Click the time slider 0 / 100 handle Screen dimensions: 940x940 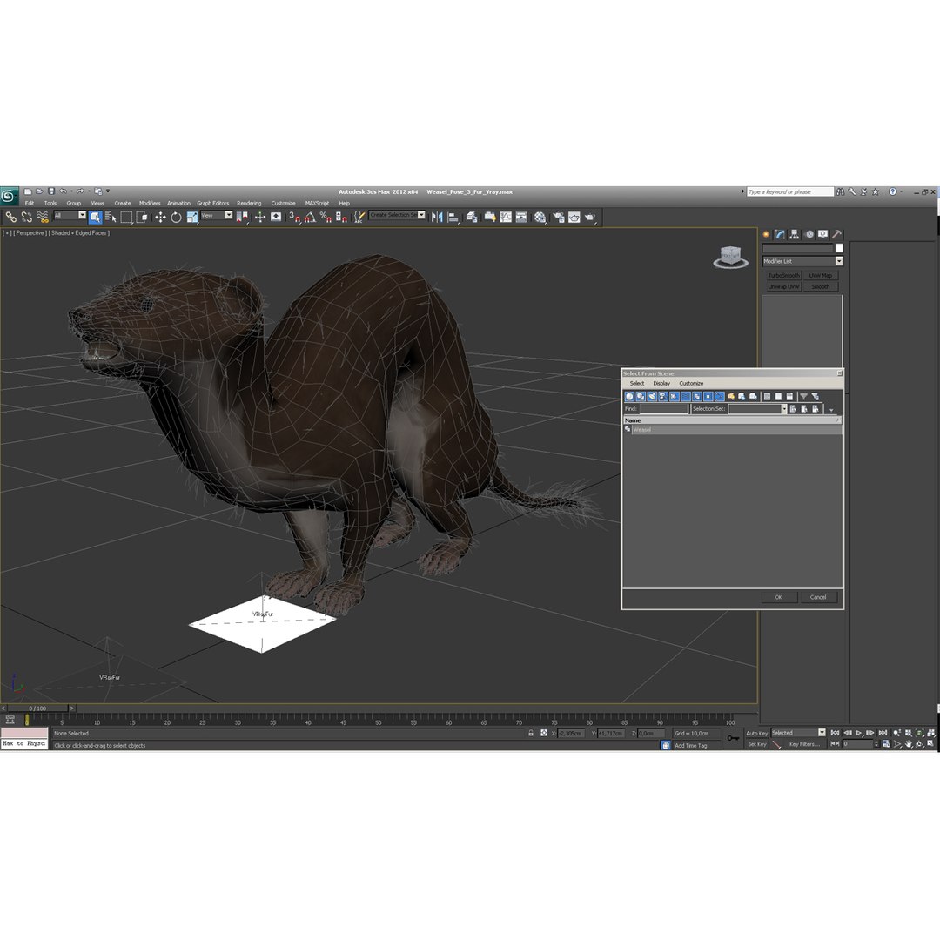pyautogui.click(x=37, y=708)
